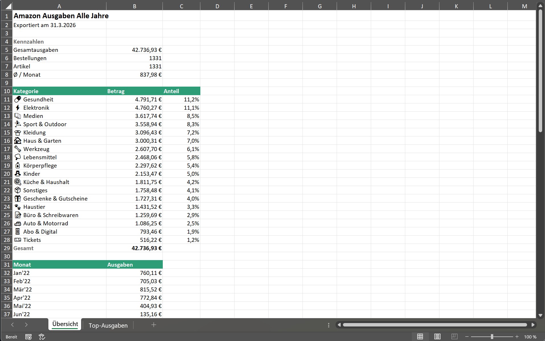Click the vertical scrollbar up arrow

(x=540, y=5)
